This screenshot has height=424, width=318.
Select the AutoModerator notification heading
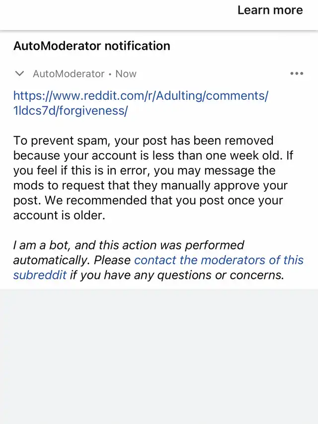point(91,46)
